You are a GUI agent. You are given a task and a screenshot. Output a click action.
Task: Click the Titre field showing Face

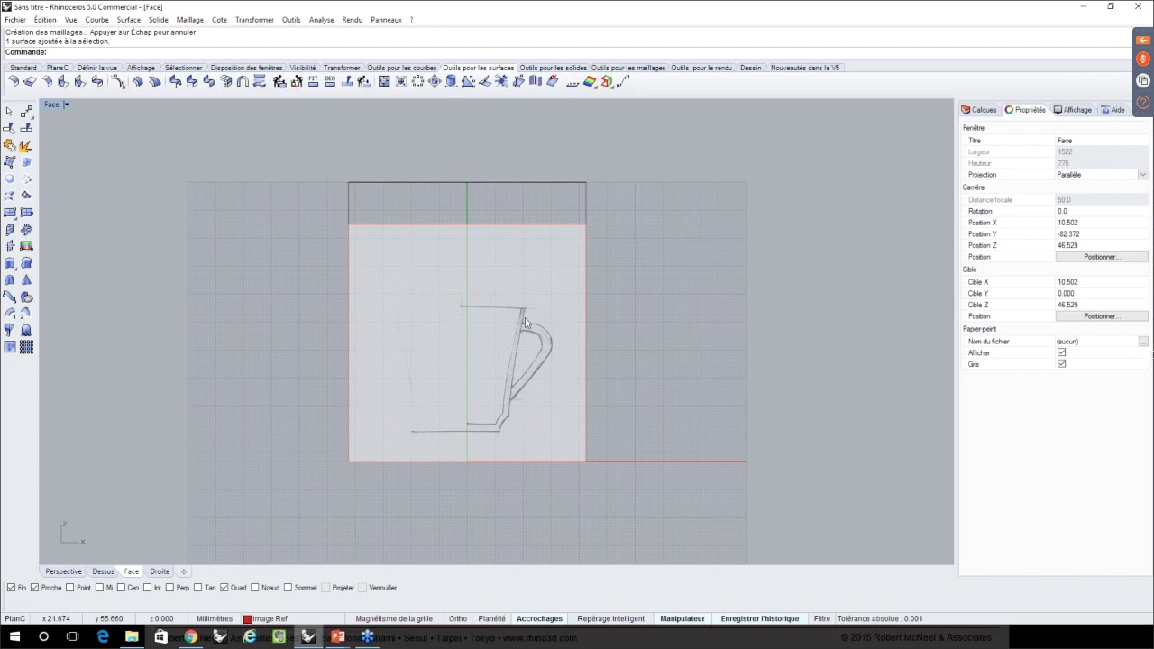[1102, 141]
